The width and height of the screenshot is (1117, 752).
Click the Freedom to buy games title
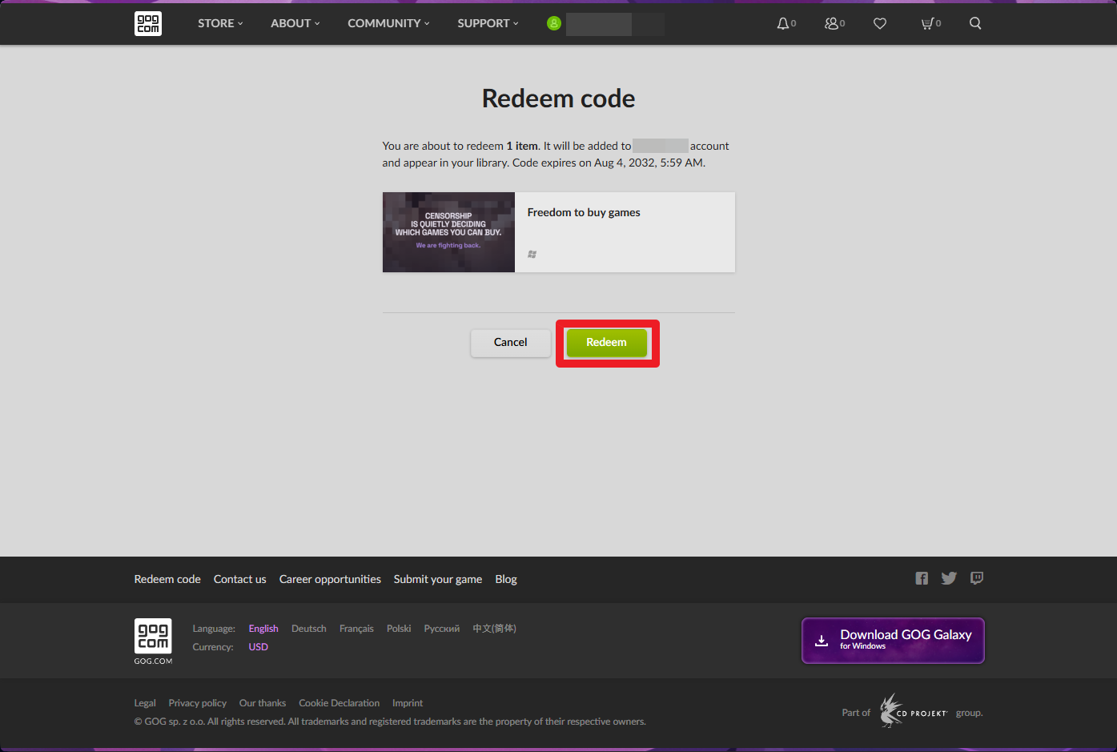click(x=584, y=212)
